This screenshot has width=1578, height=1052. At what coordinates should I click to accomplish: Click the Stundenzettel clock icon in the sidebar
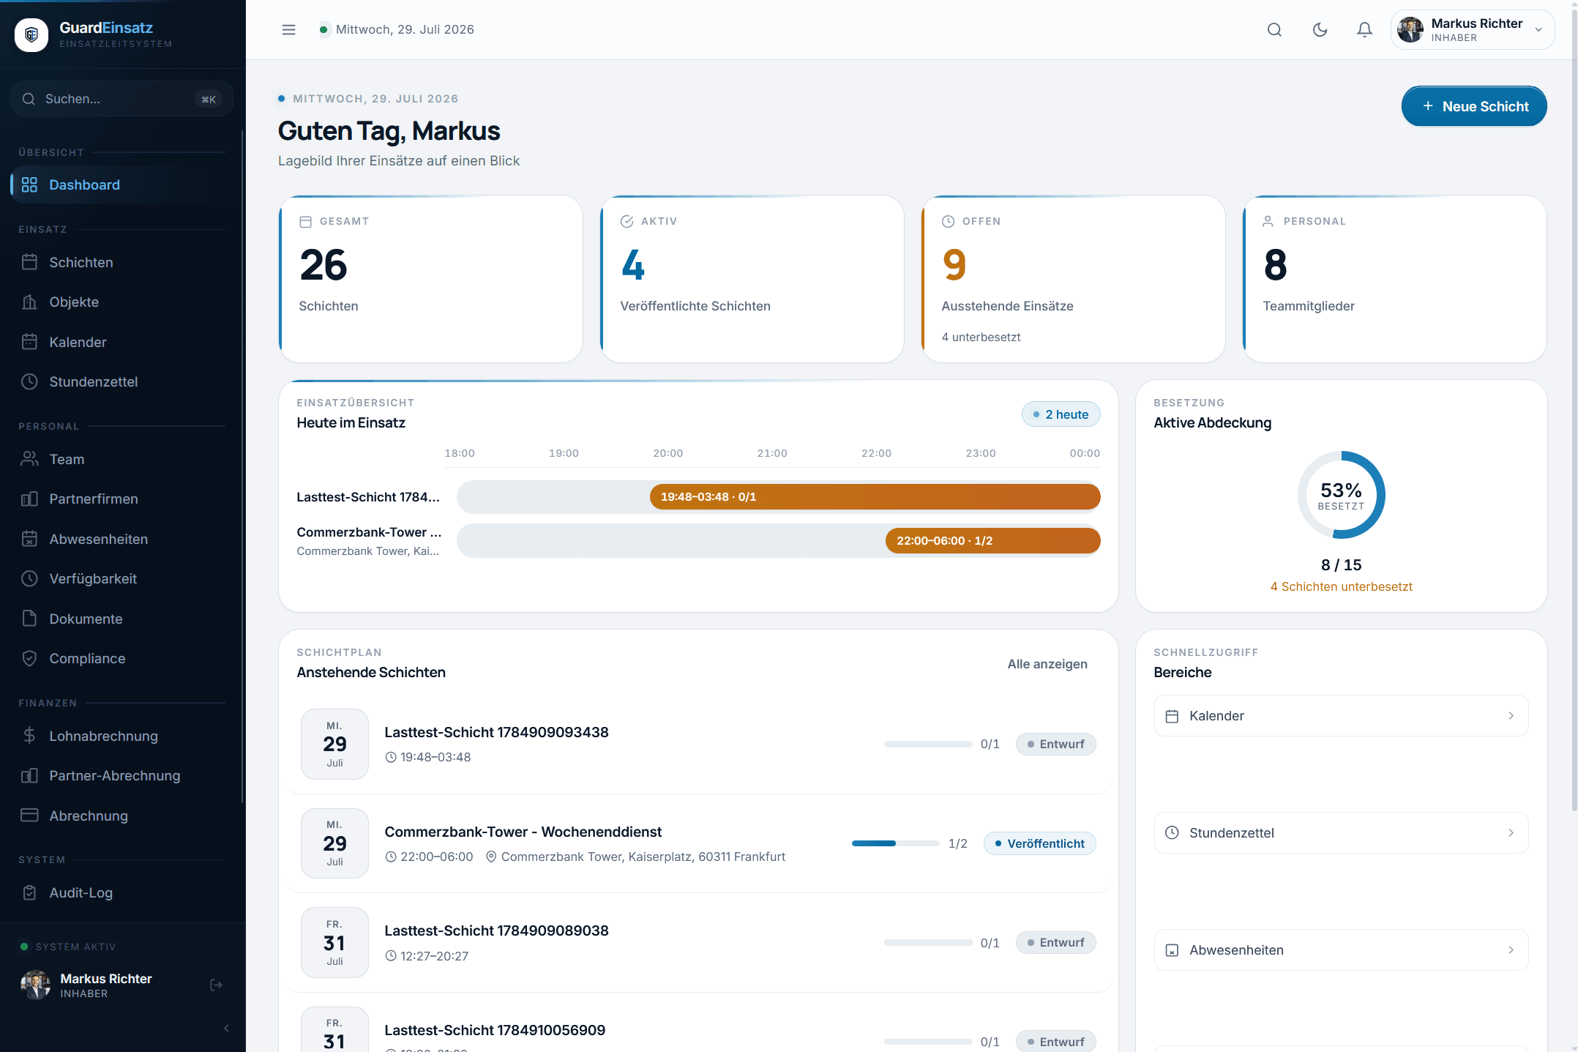click(x=29, y=381)
